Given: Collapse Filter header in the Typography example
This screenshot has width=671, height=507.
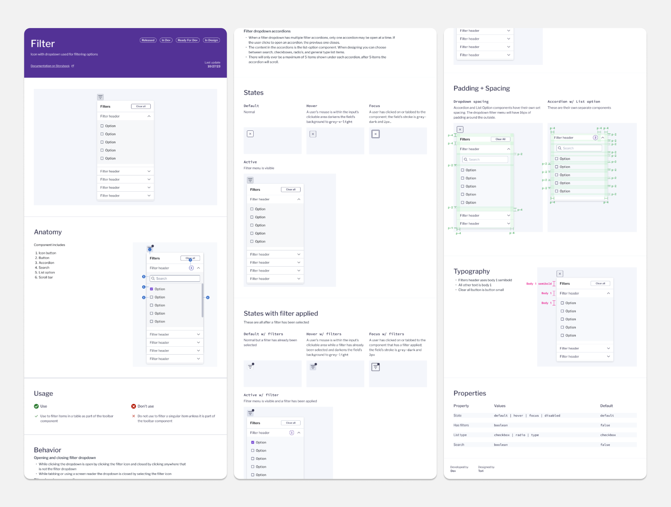Looking at the screenshot, I should point(608,294).
